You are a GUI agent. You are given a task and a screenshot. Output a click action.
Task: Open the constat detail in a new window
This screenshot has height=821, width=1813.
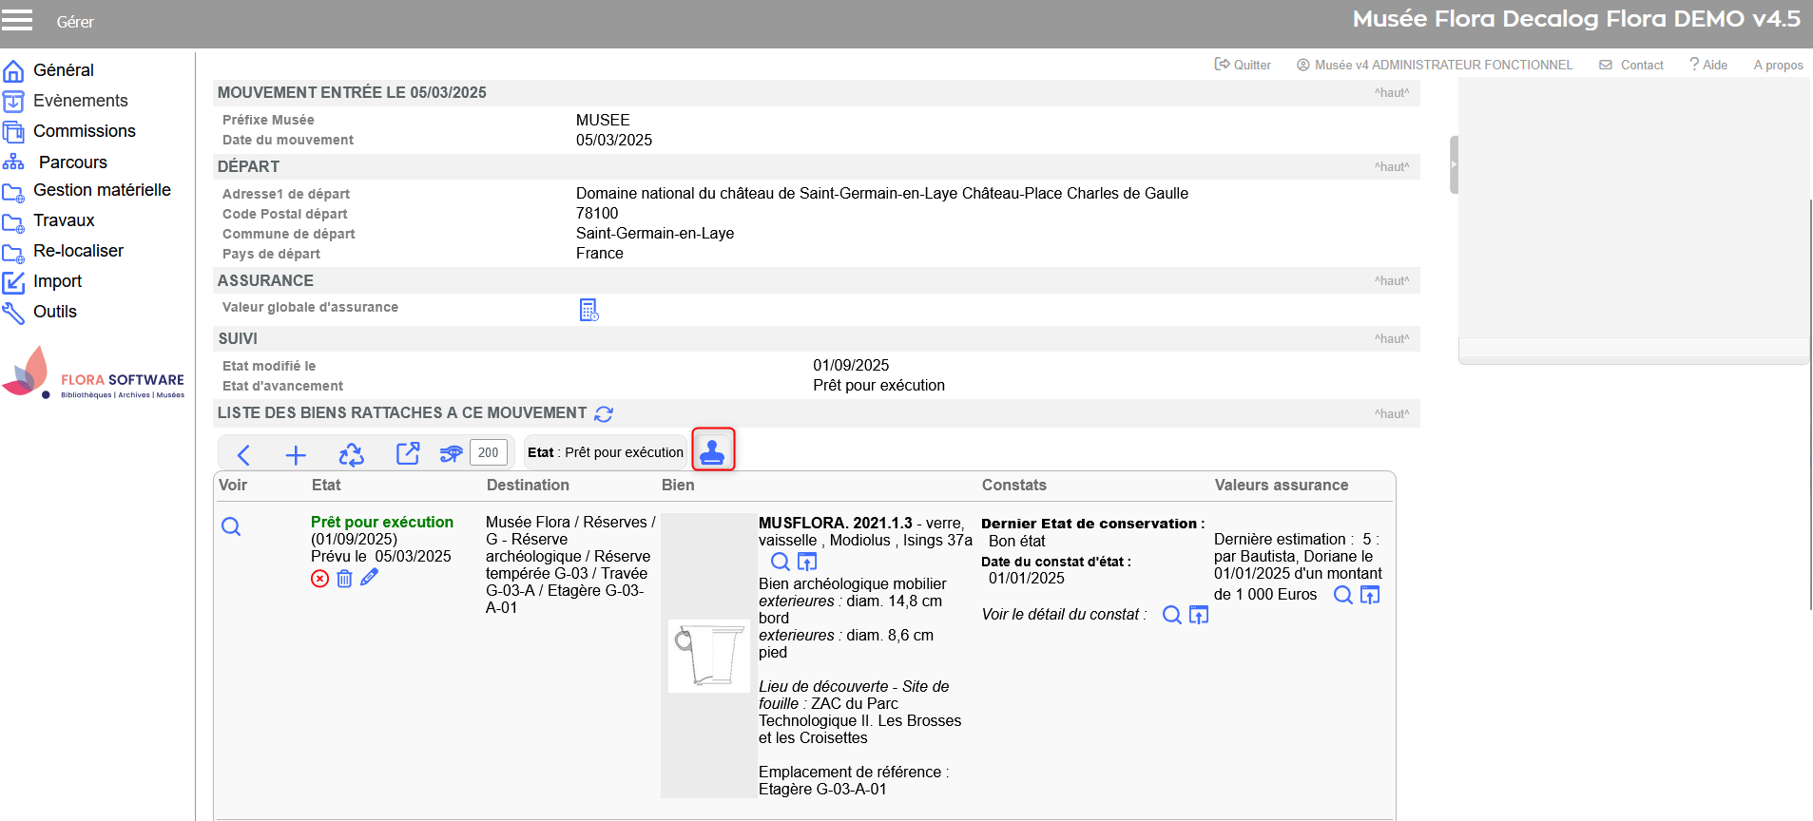1199,616
